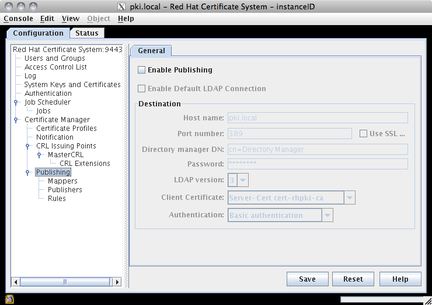Check the Use SSL checkbox

(363, 134)
